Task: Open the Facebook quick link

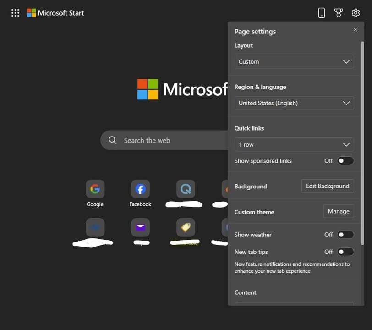Action: pyautogui.click(x=140, y=188)
